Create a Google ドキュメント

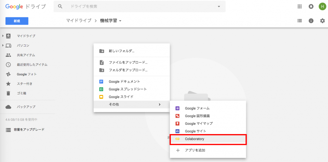click(x=132, y=81)
